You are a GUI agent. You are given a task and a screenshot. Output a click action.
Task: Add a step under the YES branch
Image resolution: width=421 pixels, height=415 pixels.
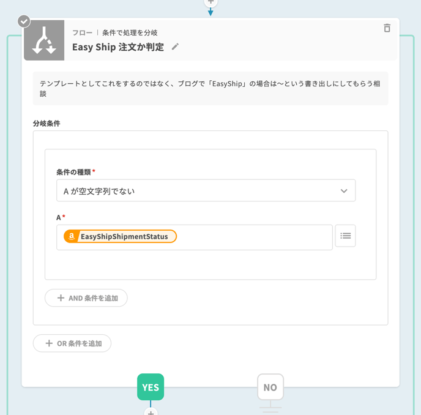(x=151, y=412)
